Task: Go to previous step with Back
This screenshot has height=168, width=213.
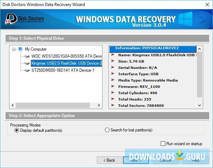Action: 109,160
